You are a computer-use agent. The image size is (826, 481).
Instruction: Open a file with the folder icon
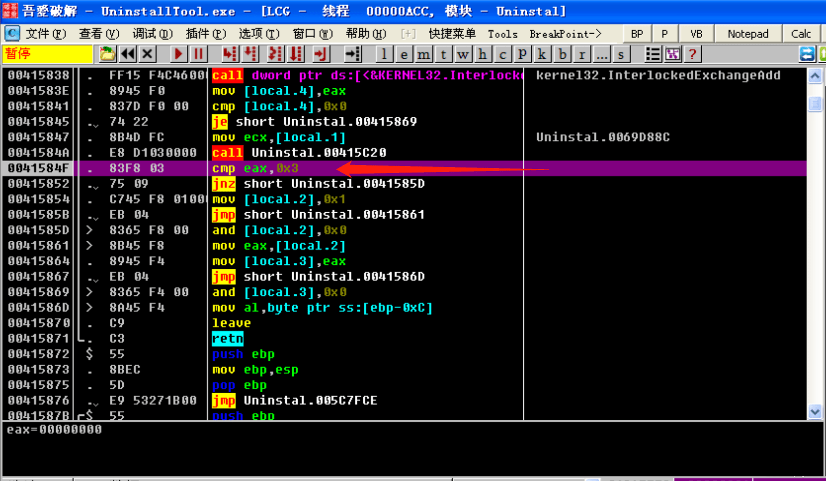pos(107,54)
